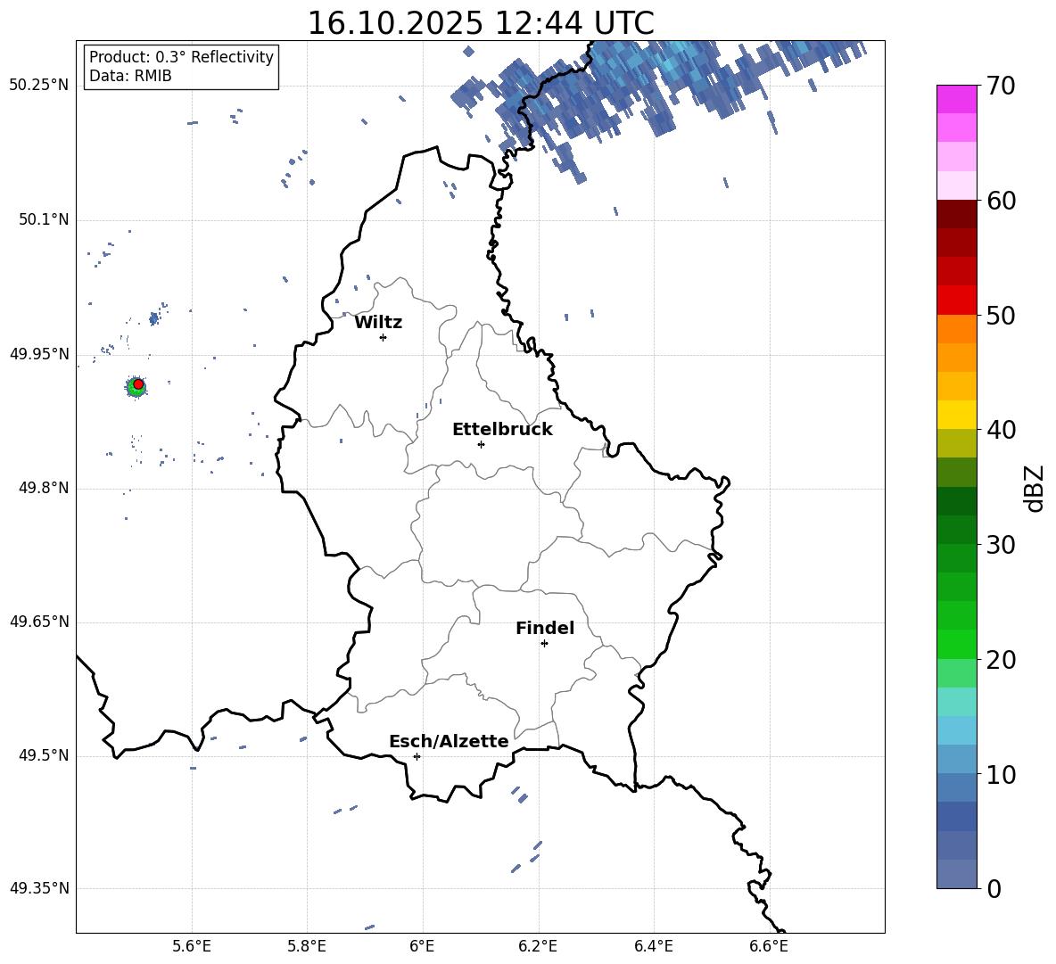Click the magenta swatch at colorbar top
The width and height of the screenshot is (1056, 964).
957,100
